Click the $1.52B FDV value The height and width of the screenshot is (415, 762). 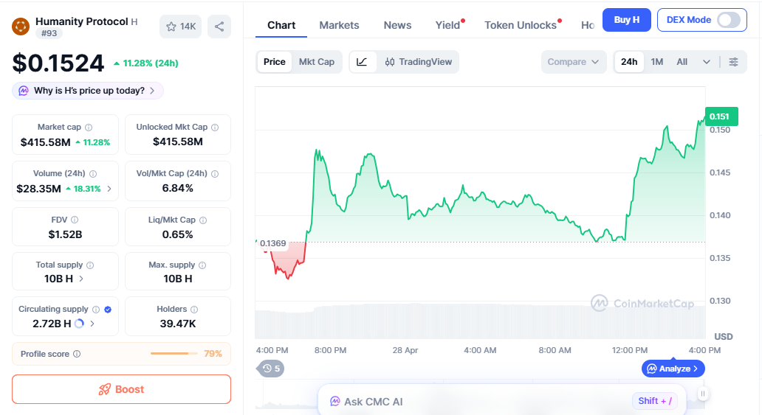pos(65,234)
